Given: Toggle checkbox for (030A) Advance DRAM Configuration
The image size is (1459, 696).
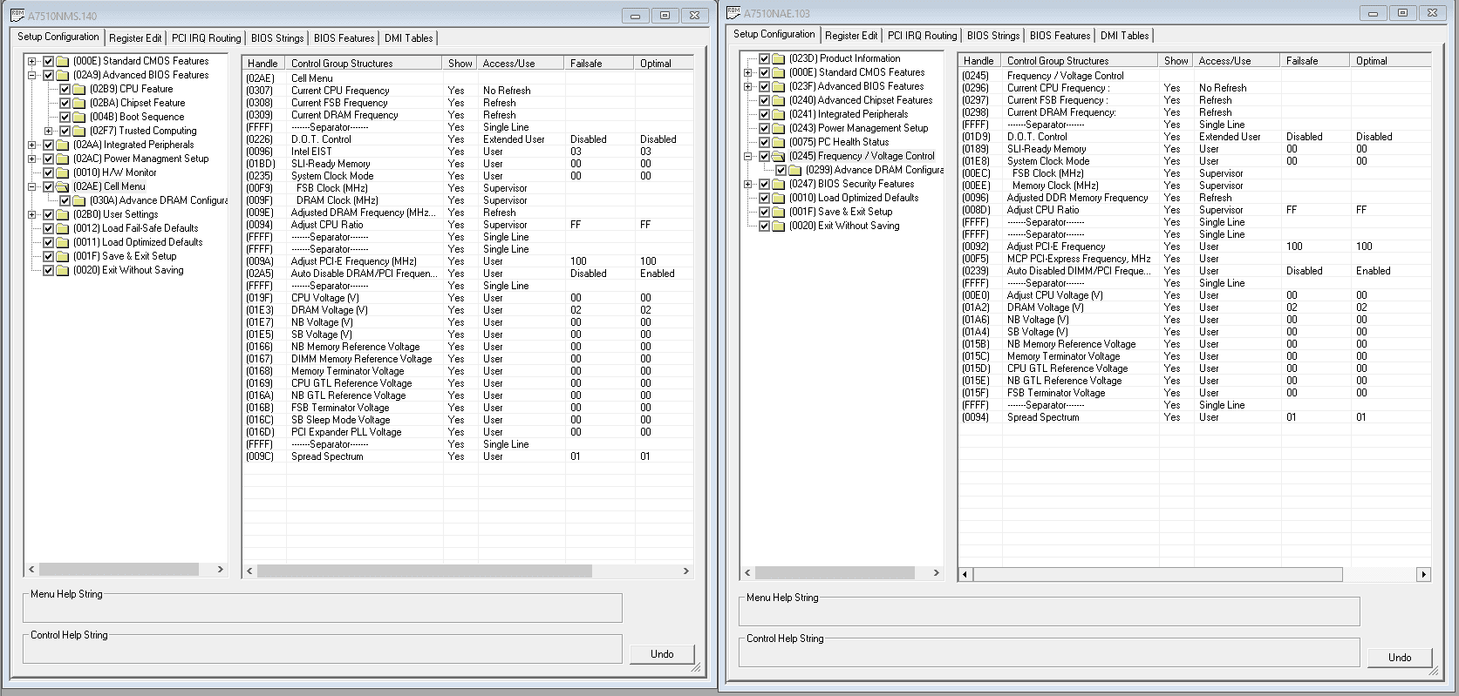Looking at the screenshot, I should 65,200.
